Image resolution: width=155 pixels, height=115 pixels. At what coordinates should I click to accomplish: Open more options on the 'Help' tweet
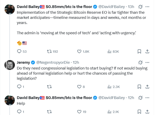click(148, 98)
